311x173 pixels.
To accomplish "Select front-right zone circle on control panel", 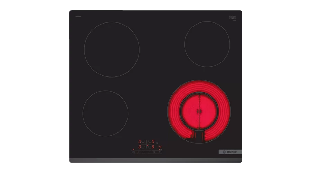I will click(x=150, y=147).
